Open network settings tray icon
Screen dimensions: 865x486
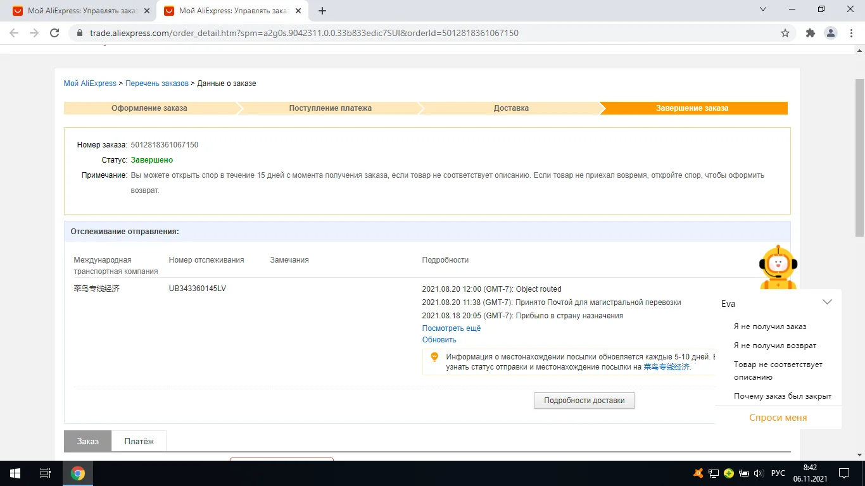713,473
